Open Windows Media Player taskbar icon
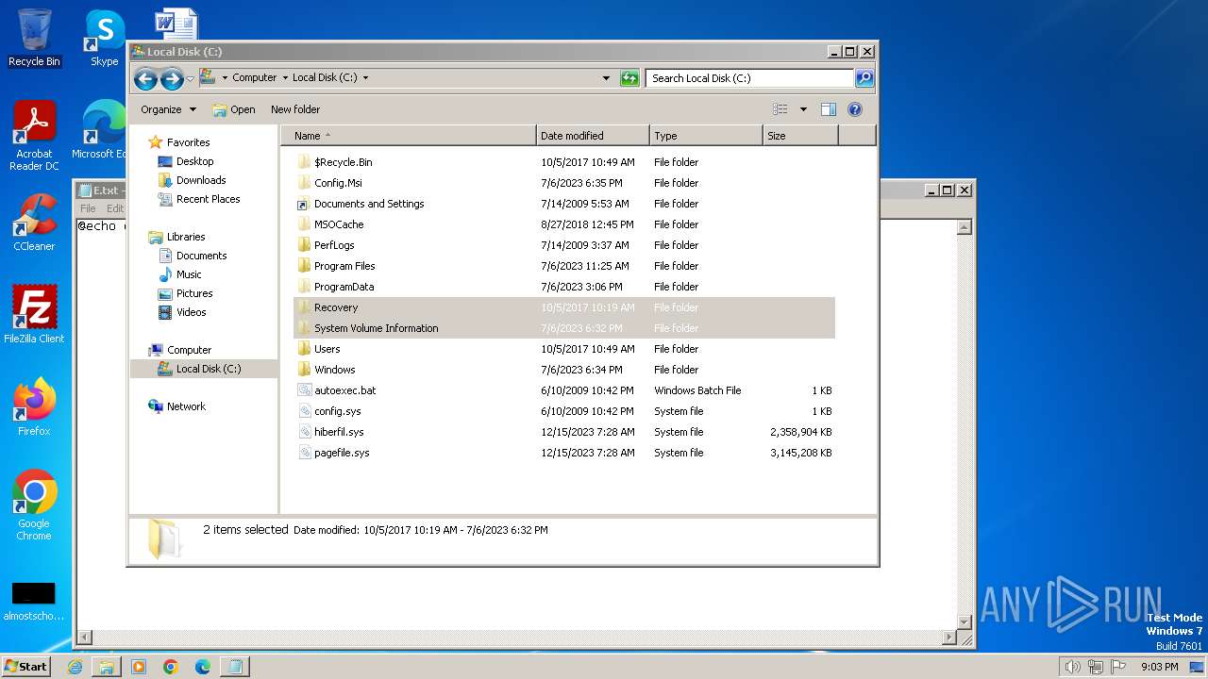This screenshot has height=679, width=1208. (x=139, y=667)
